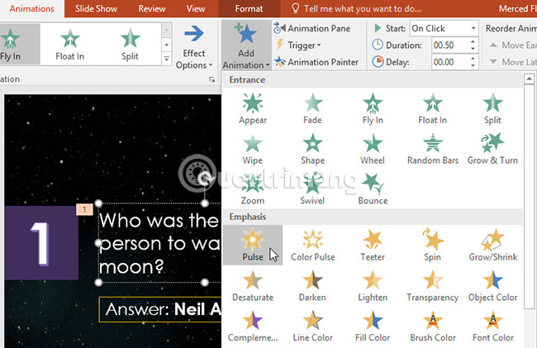Open animation group dialog launcher
Viewport: 537px width, 348px height.
point(212,79)
